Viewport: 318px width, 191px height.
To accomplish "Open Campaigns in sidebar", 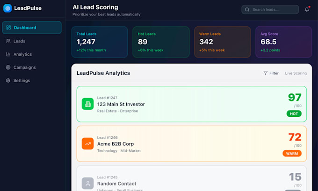I will (32, 67).
